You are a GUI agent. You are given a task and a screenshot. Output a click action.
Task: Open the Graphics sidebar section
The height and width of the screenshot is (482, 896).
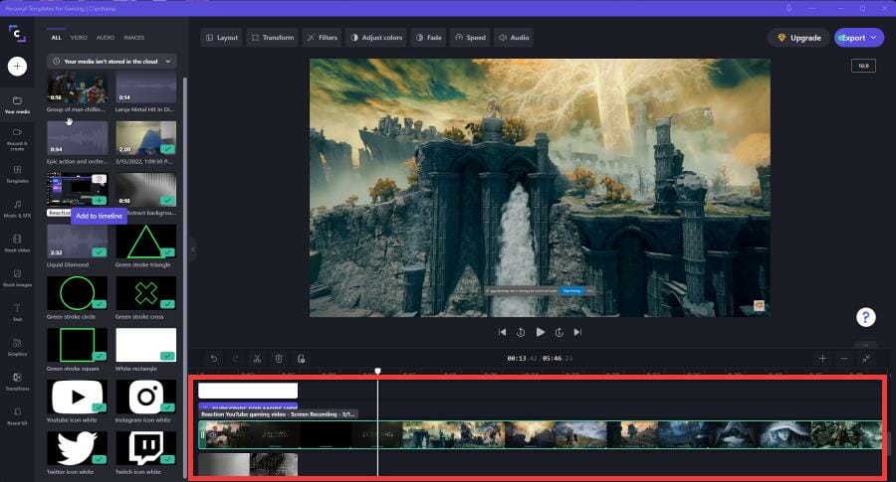click(x=17, y=347)
